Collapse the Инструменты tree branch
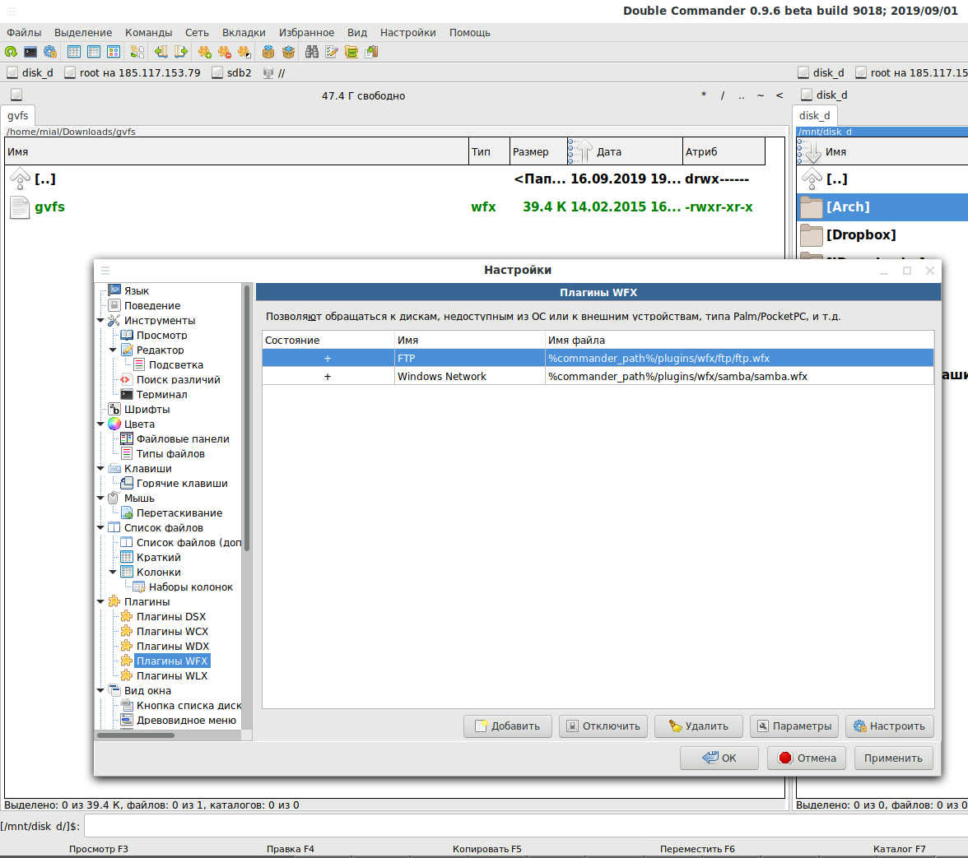 pyautogui.click(x=101, y=320)
